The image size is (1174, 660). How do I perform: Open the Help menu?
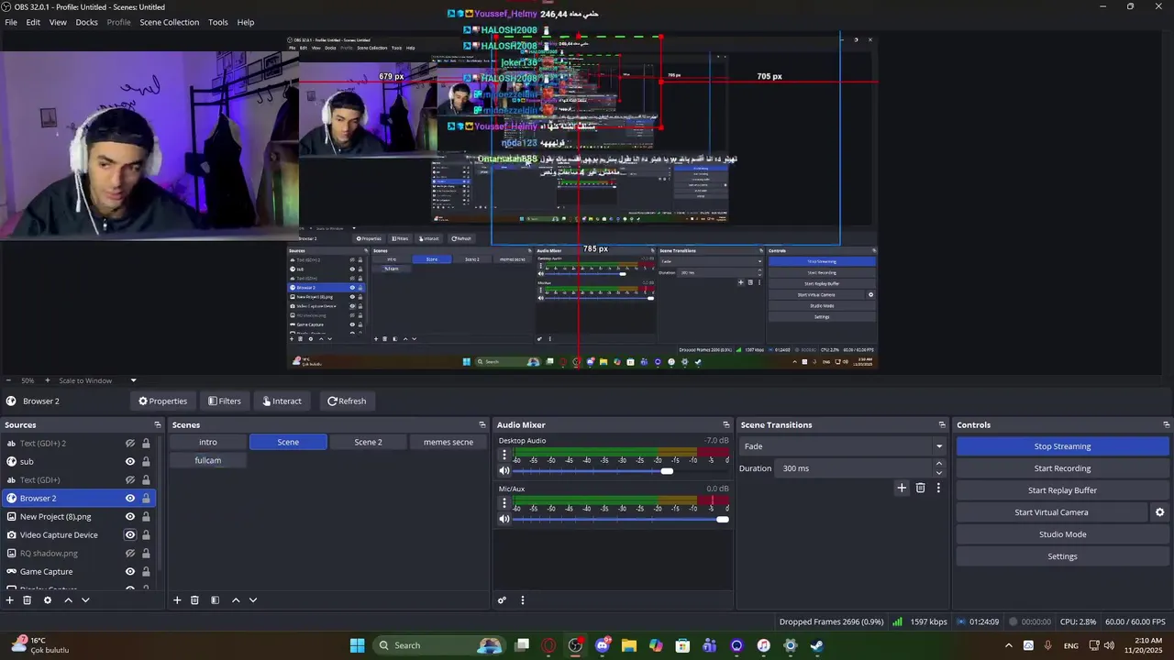pos(246,22)
